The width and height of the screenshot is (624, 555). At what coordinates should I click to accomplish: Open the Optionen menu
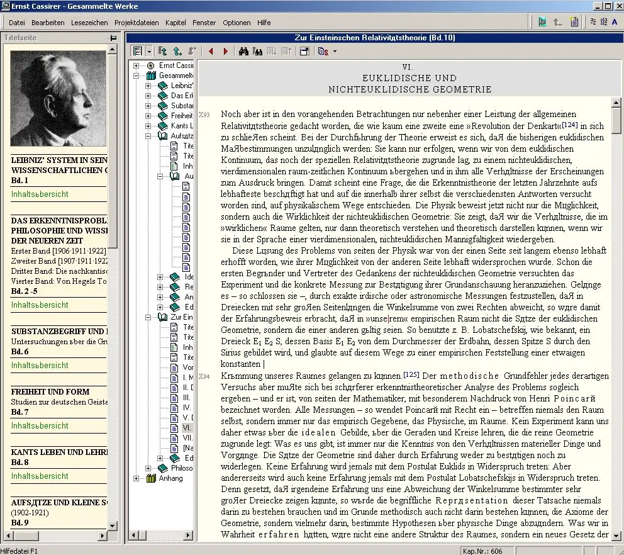pos(237,23)
